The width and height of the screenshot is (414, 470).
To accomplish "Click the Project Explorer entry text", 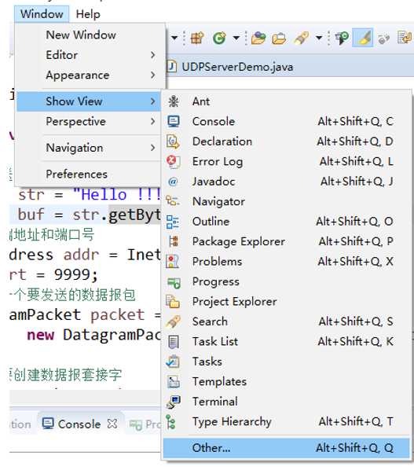I will (235, 302).
